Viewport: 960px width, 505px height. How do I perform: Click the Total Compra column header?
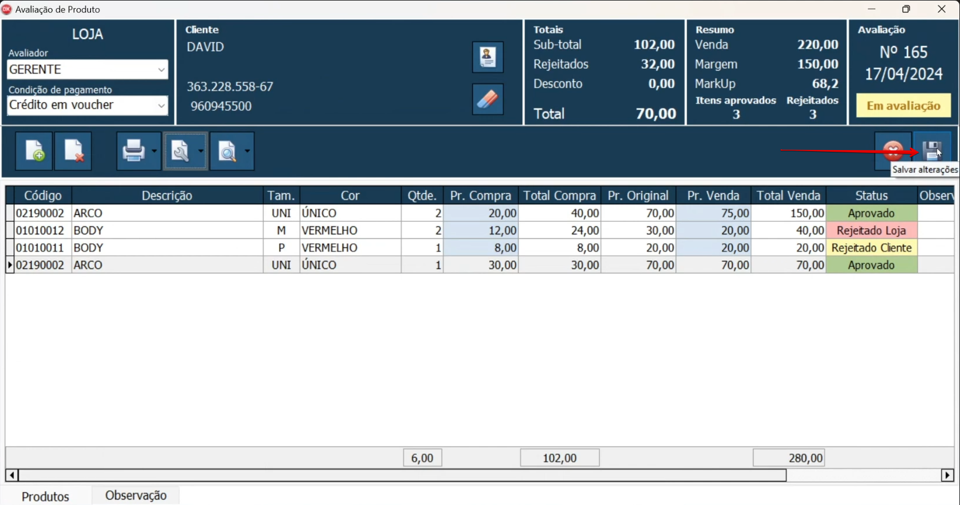tap(560, 196)
